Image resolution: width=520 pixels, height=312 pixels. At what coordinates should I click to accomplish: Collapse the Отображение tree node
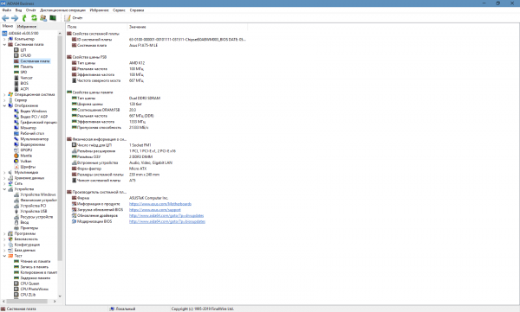point(4,105)
